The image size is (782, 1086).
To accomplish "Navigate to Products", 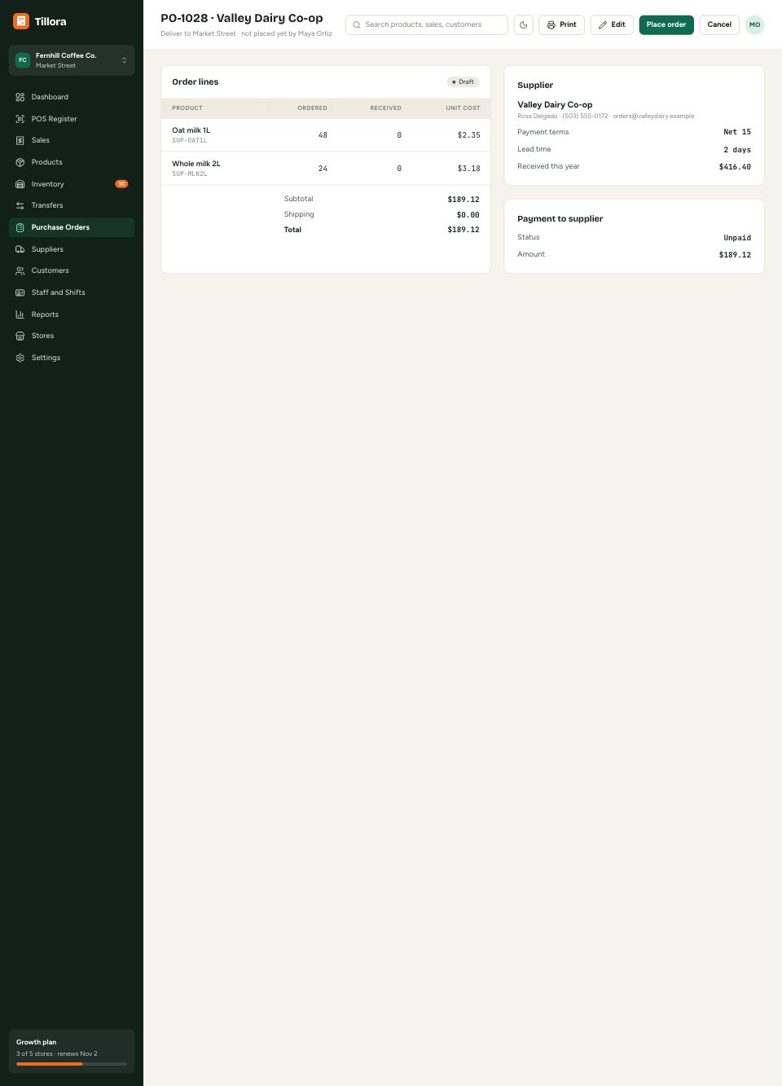I will pos(72,162).
